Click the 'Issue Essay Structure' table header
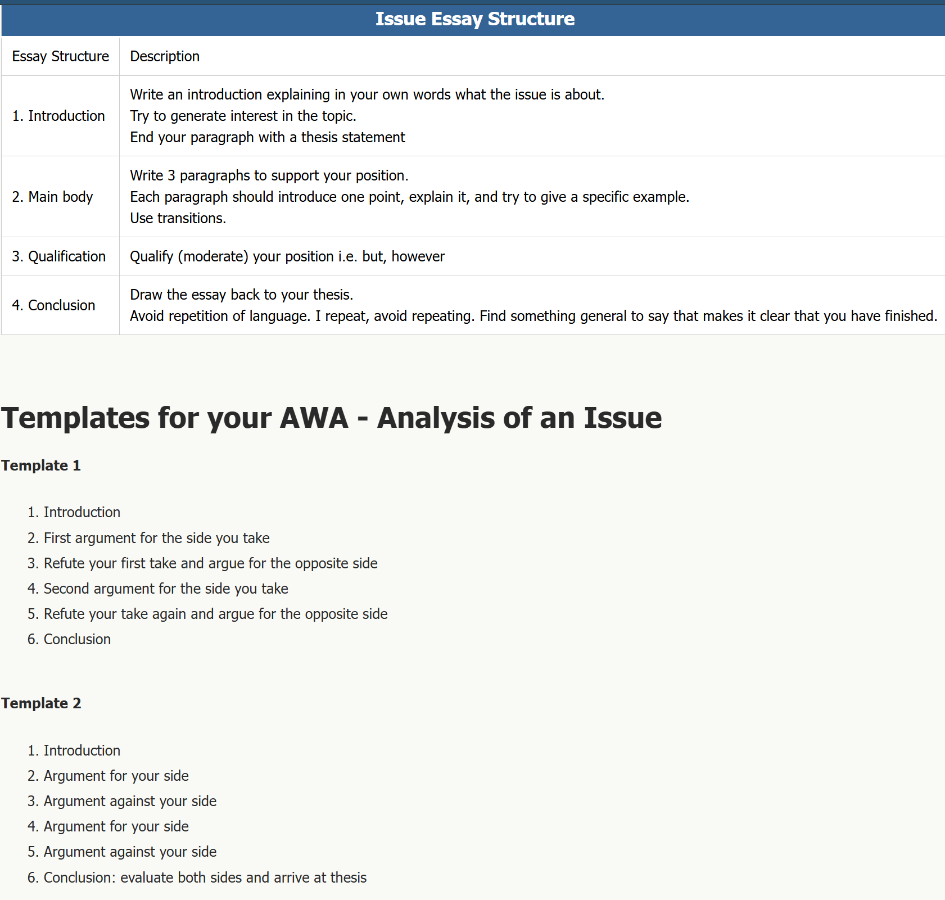Viewport: 945px width, 900px height. point(473,19)
